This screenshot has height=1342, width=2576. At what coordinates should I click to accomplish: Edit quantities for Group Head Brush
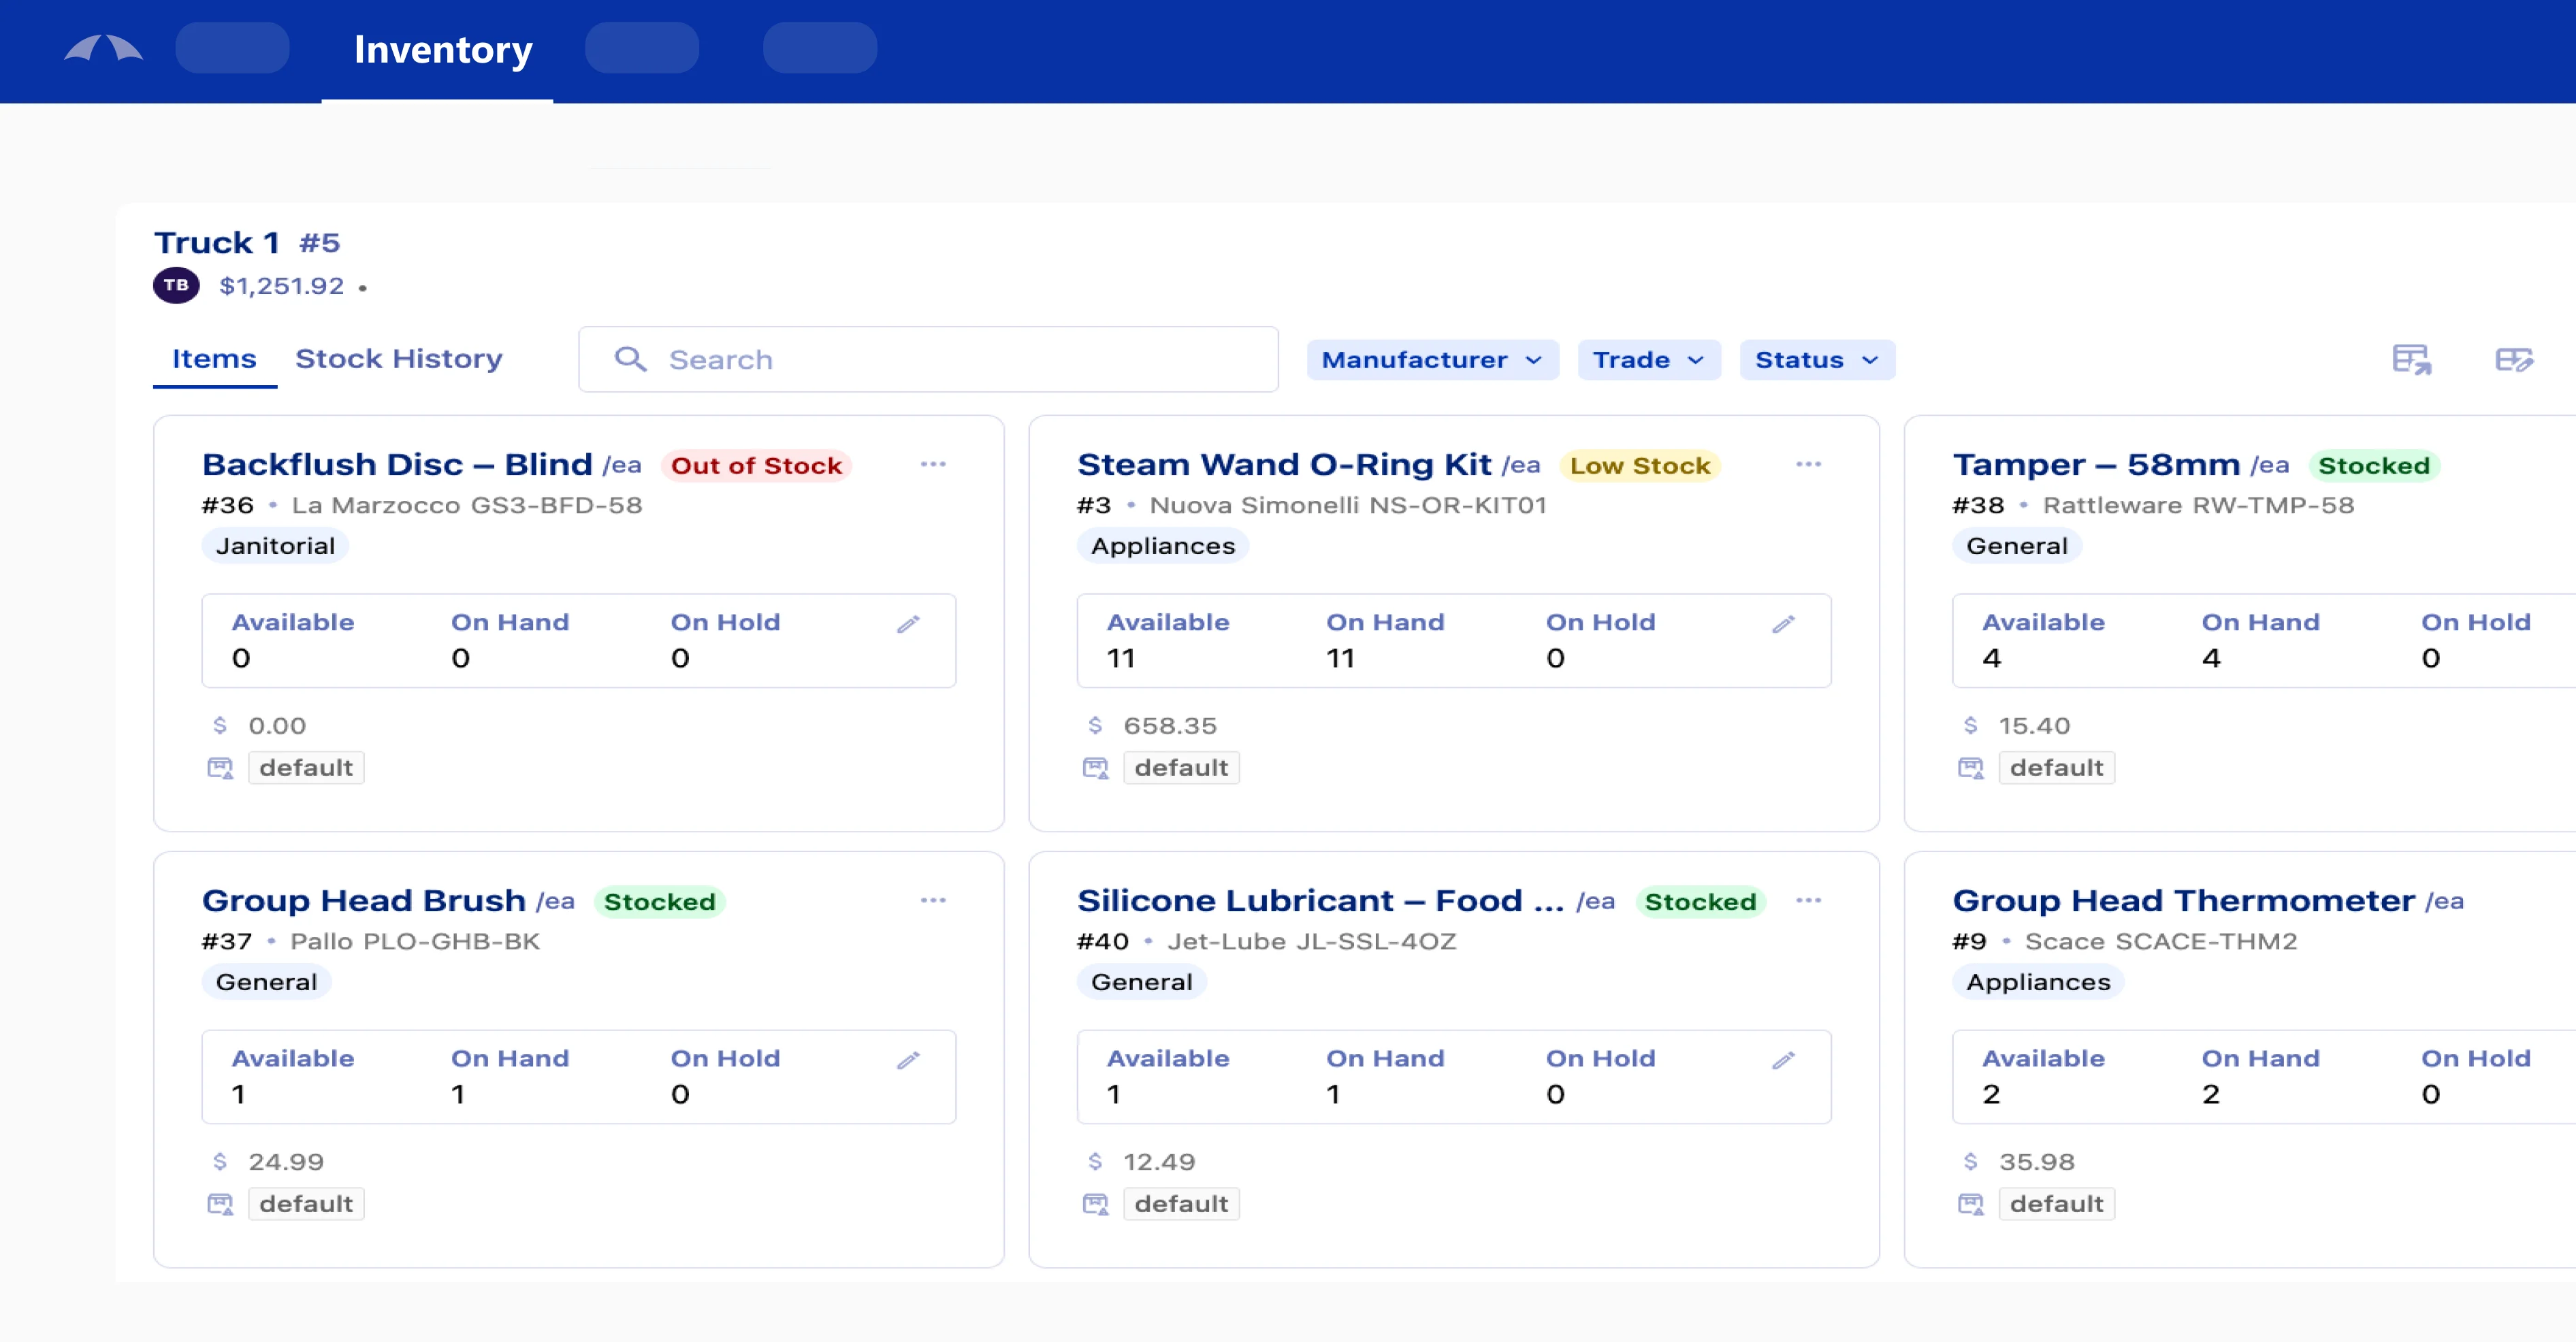click(908, 1060)
